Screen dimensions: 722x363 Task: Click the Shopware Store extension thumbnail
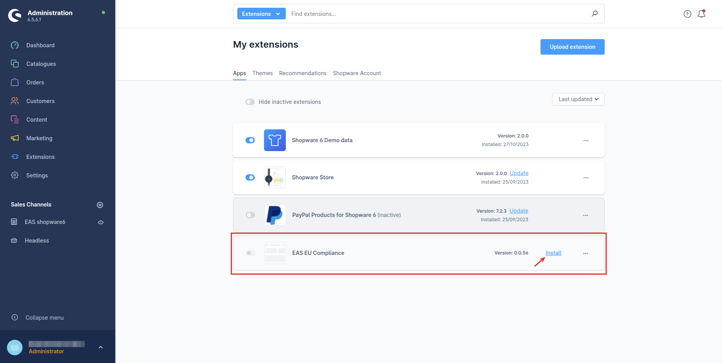(275, 177)
